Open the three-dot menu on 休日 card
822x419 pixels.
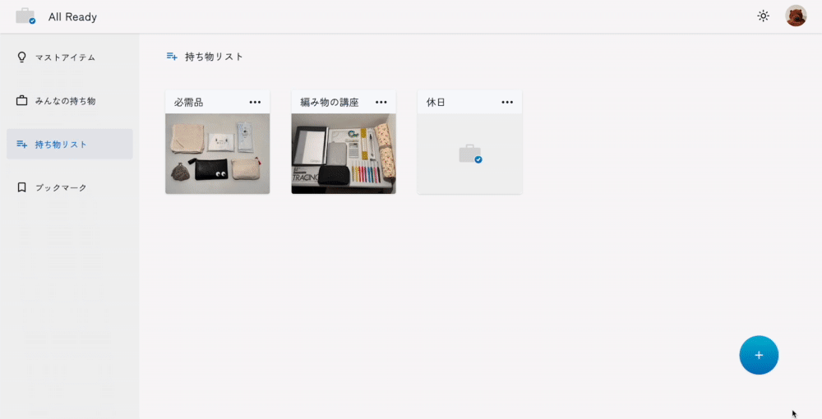click(507, 102)
